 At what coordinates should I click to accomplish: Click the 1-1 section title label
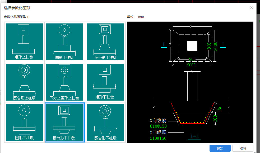click(194, 137)
